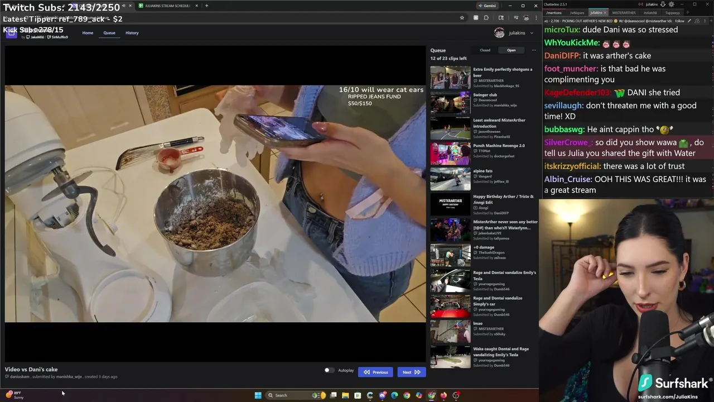Switch to /mentions tab in Chatterino

[x=554, y=13]
